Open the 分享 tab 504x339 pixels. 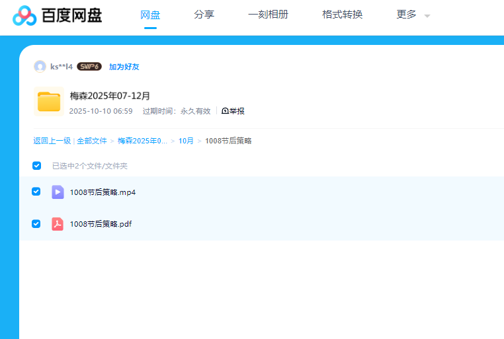click(x=204, y=15)
